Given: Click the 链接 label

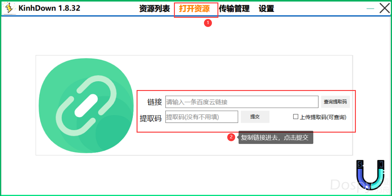Looking at the screenshot, I should tap(155, 102).
